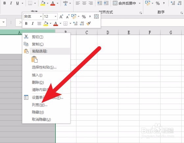Click borders icon in mini toolbar
Viewport: 184px width, 143px height.
pos(65,24)
